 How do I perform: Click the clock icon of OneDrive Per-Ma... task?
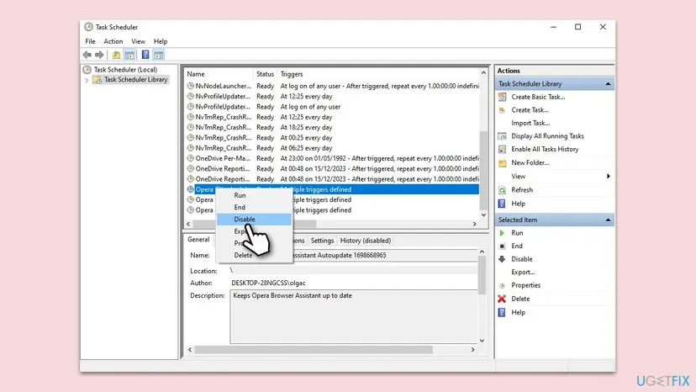point(191,158)
